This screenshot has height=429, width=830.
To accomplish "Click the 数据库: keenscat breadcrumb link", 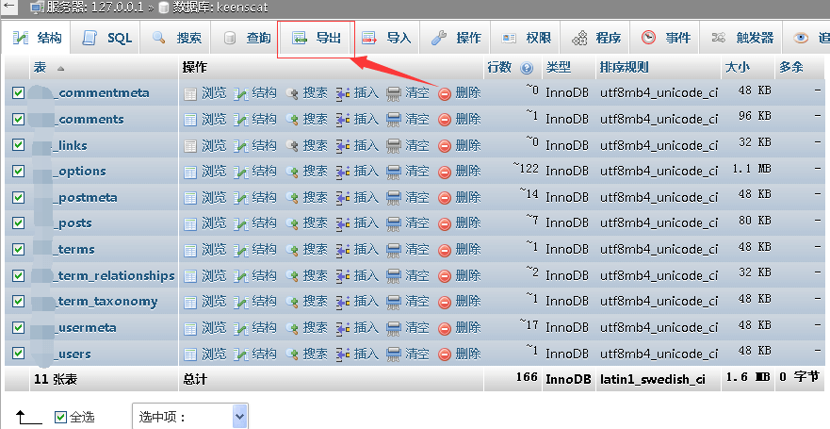I will [220, 8].
